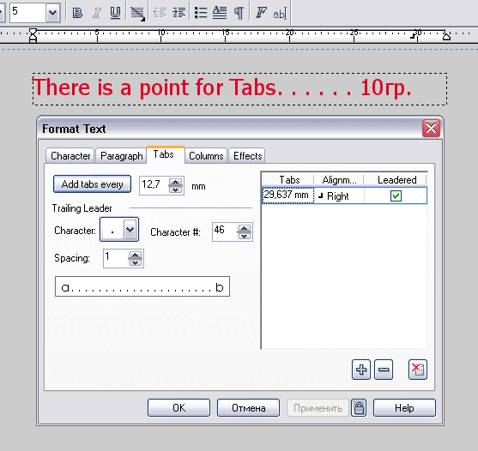Toggle the lock icon next to Применить
This screenshot has height=451, width=478.
click(359, 408)
